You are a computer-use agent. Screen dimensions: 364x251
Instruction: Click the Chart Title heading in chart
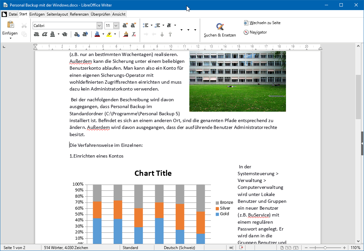(153, 173)
